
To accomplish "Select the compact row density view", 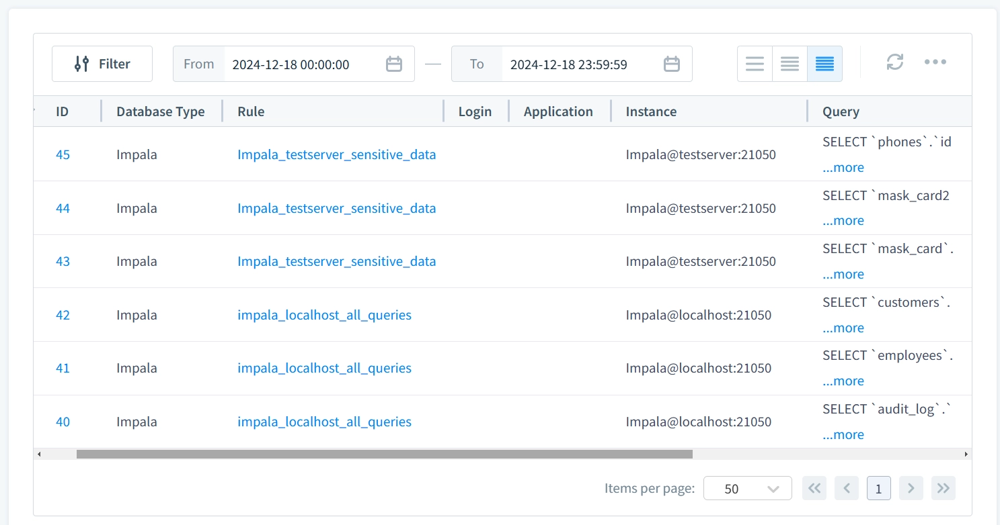I will pos(824,64).
